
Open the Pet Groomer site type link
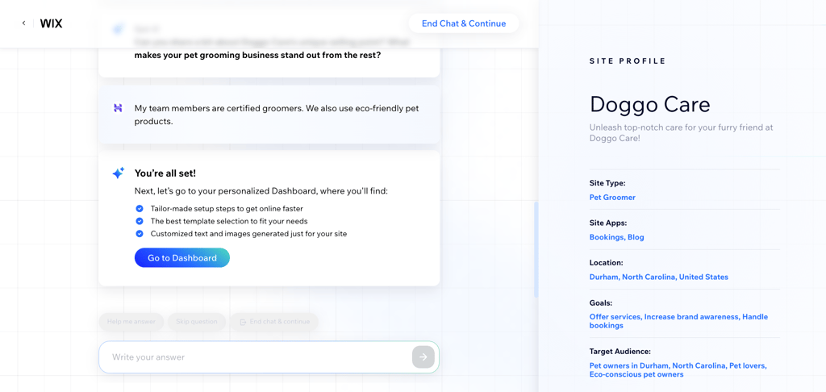pos(612,197)
